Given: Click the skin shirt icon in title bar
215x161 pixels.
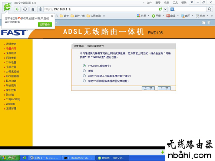Looking at the screenshot, I should (192, 2).
